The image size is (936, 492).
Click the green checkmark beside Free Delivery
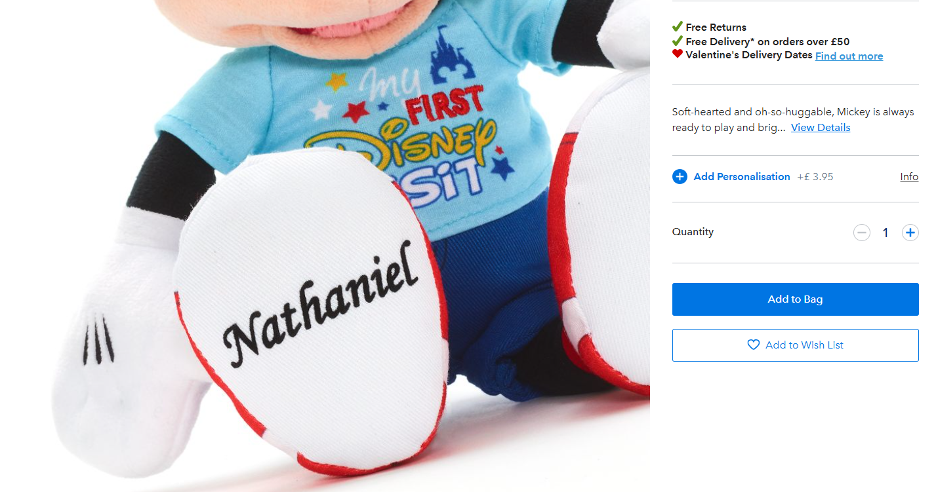(678, 41)
